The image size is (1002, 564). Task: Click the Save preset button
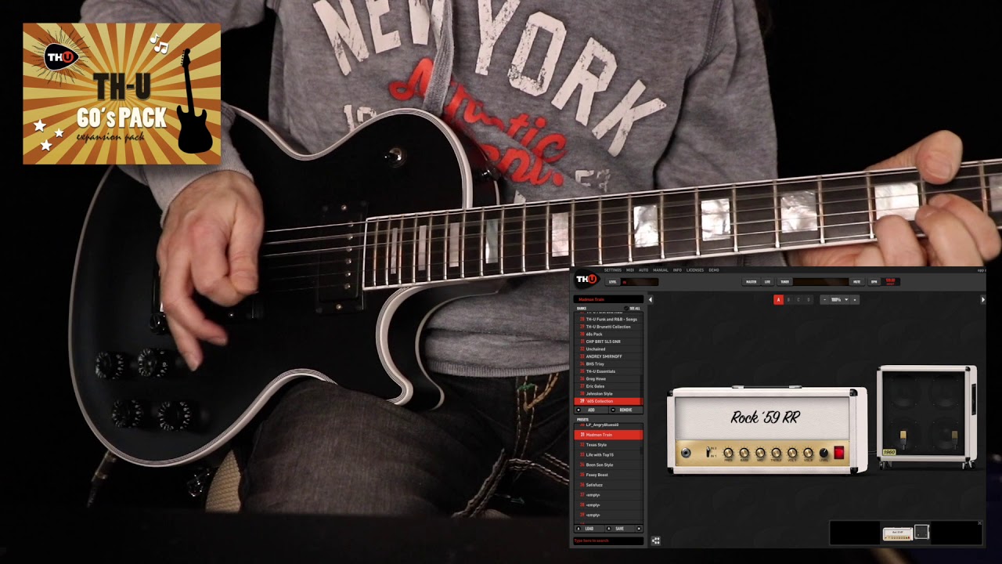point(619,529)
